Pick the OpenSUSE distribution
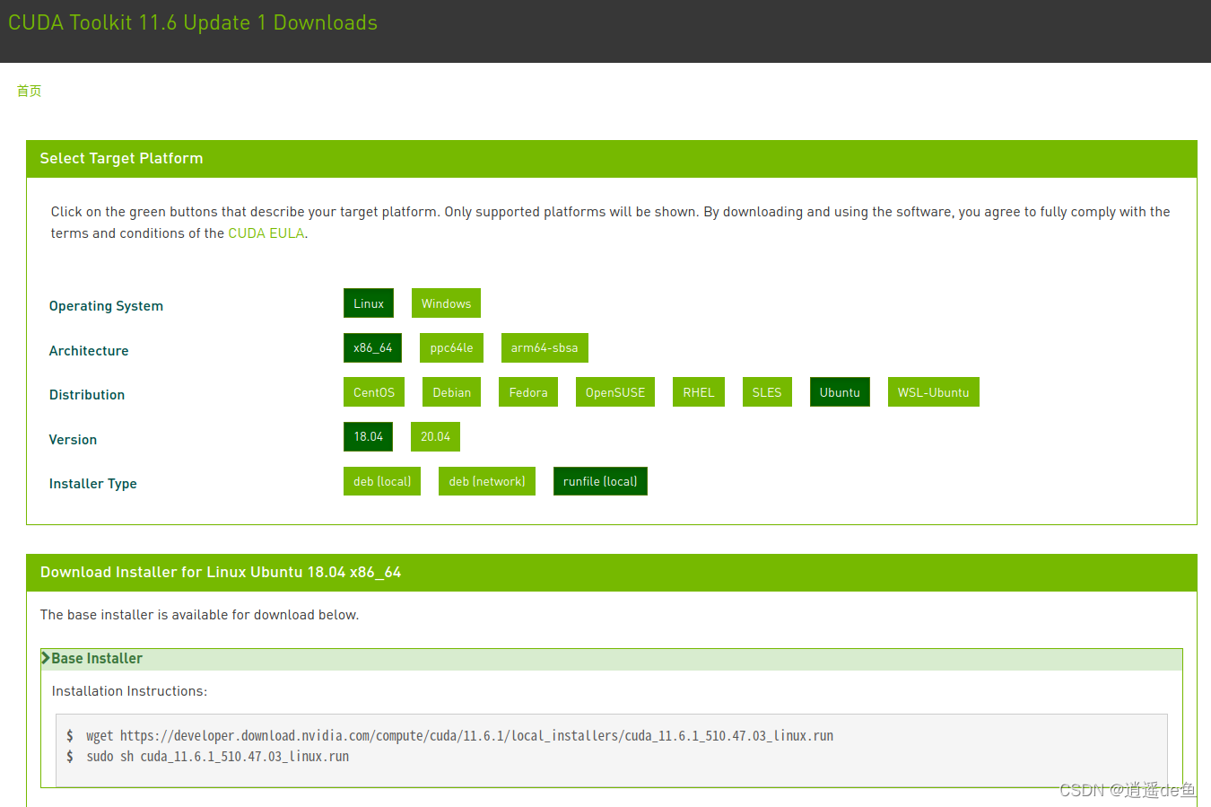 615,392
